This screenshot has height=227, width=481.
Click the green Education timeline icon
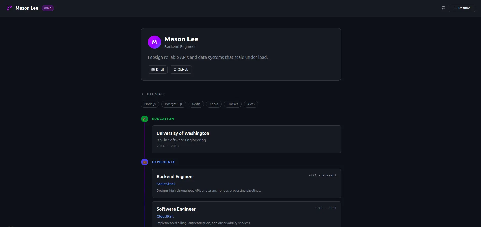click(x=144, y=119)
